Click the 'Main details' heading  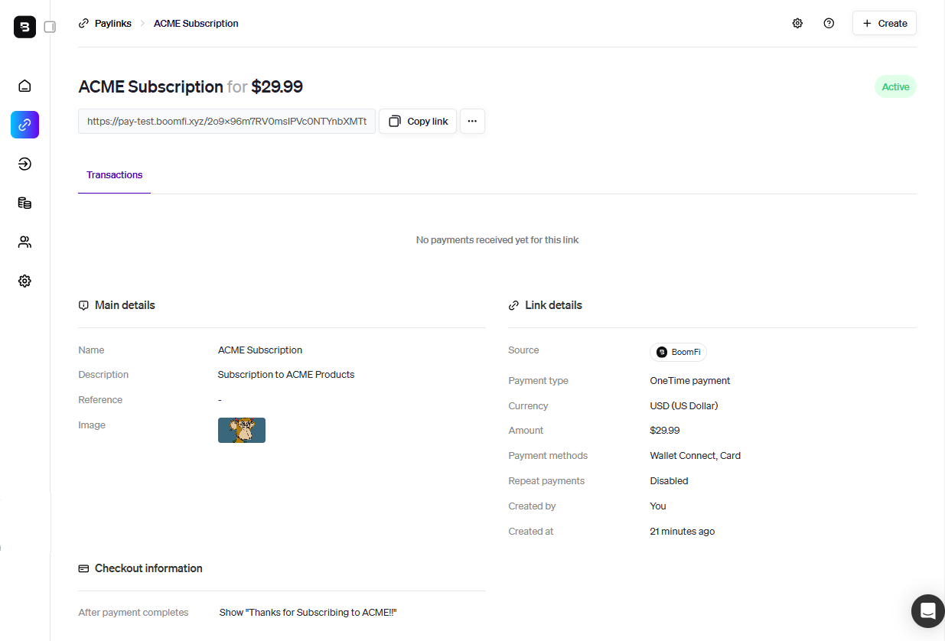(125, 305)
